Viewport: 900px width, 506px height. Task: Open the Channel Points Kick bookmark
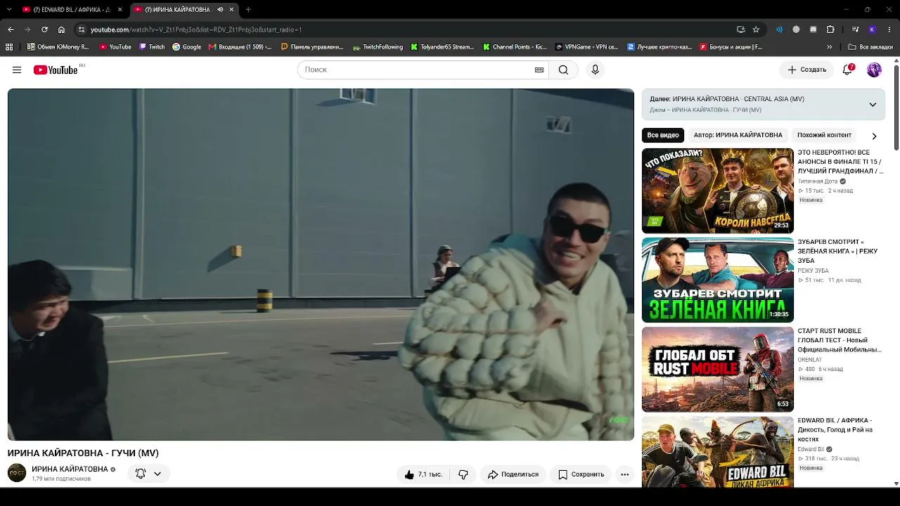point(515,47)
